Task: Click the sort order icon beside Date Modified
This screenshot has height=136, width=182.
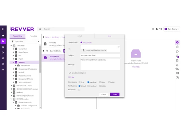Action: (47, 51)
